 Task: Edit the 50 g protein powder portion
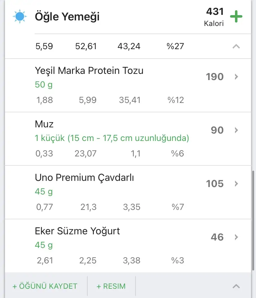(44, 85)
